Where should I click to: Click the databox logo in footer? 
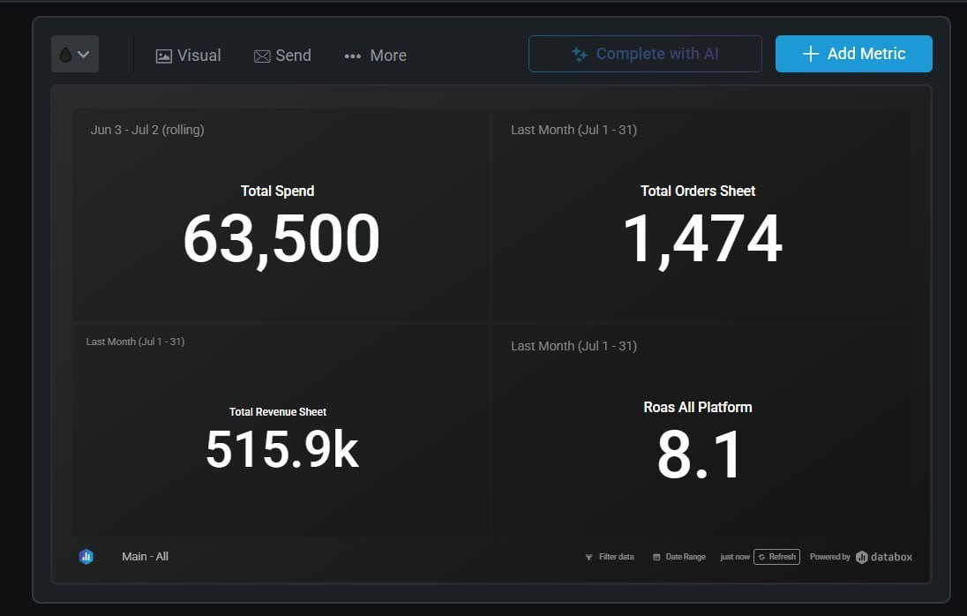pos(884,557)
